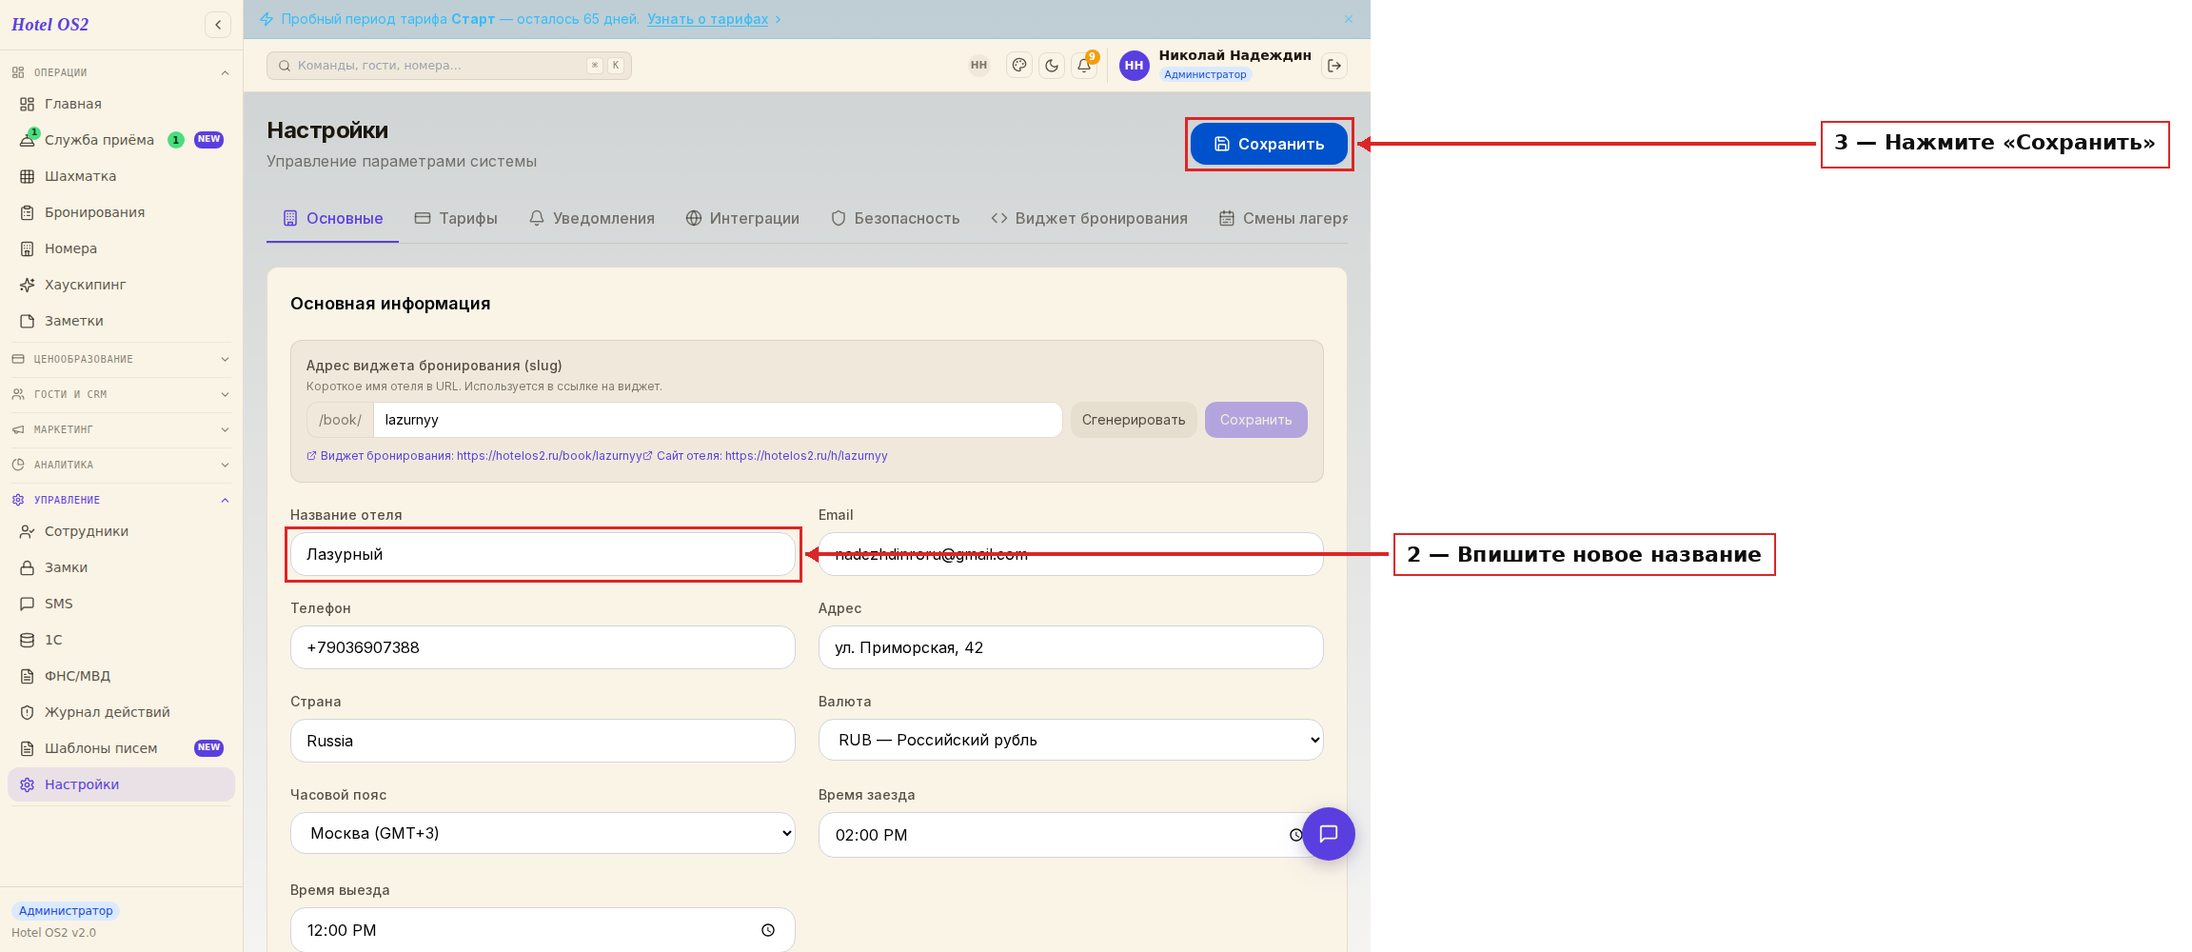The width and height of the screenshot is (2192, 952).
Task: Collapse the УПРАВЛЕНИЕ section
Action: click(x=121, y=500)
